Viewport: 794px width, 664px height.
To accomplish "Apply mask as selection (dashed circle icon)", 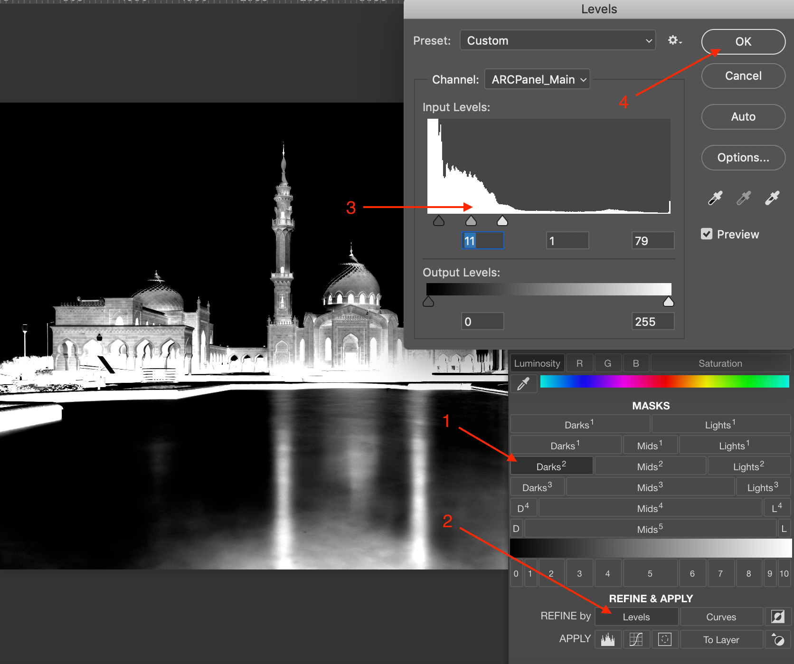I will click(x=664, y=639).
